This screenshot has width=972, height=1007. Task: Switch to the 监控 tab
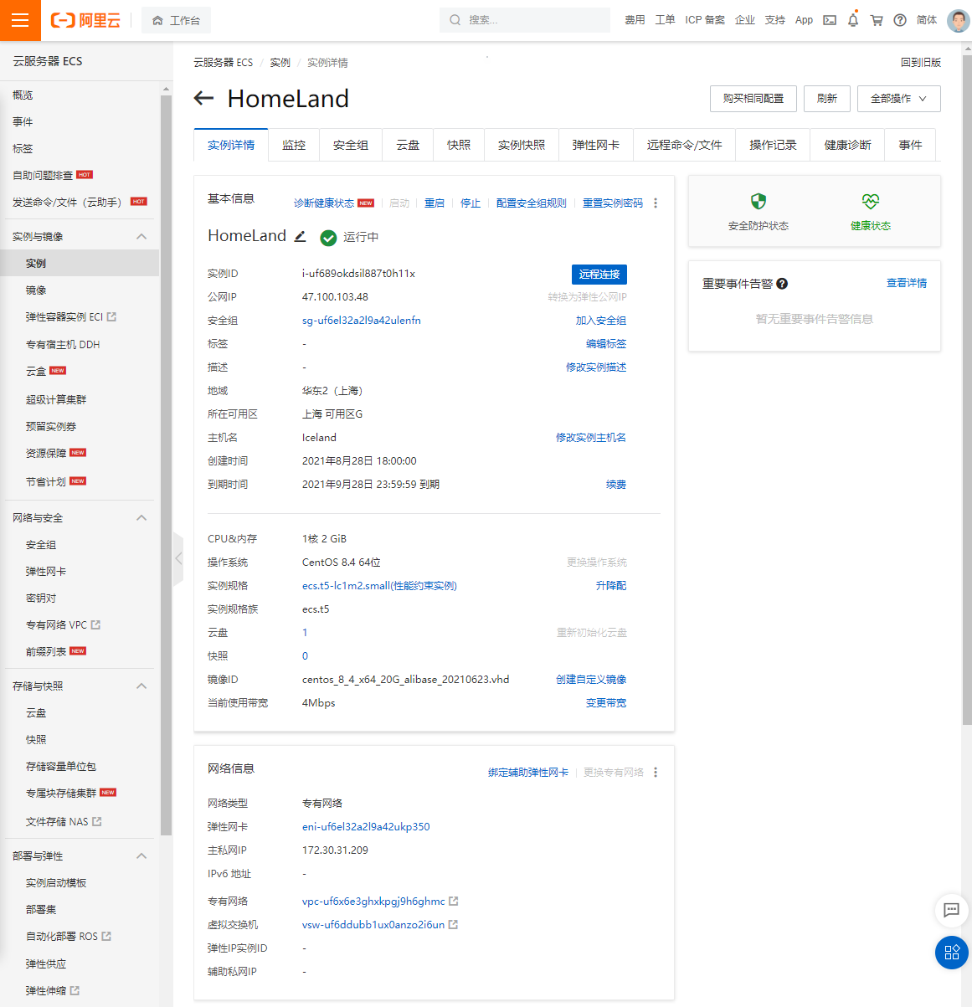(294, 144)
